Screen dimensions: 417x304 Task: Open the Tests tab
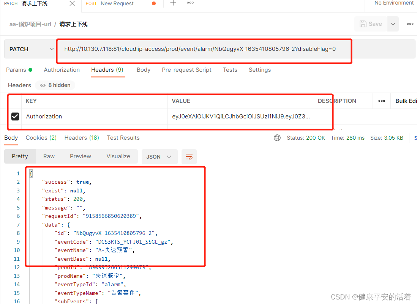click(230, 70)
